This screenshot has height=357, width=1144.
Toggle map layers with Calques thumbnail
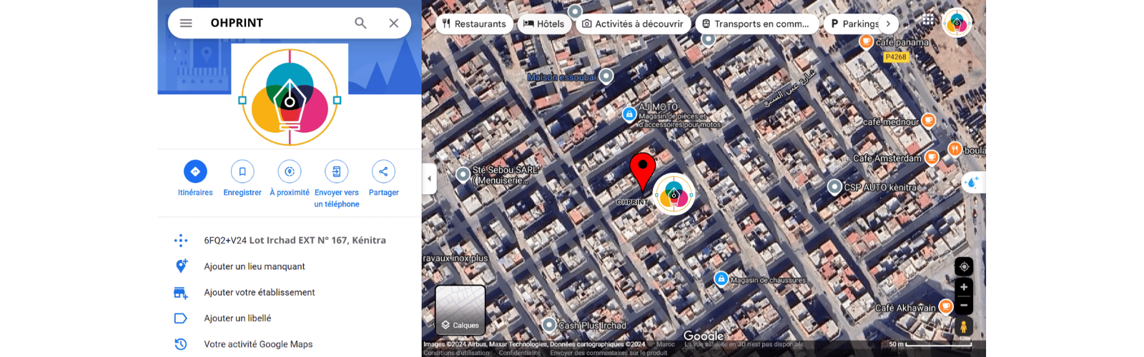click(460, 310)
